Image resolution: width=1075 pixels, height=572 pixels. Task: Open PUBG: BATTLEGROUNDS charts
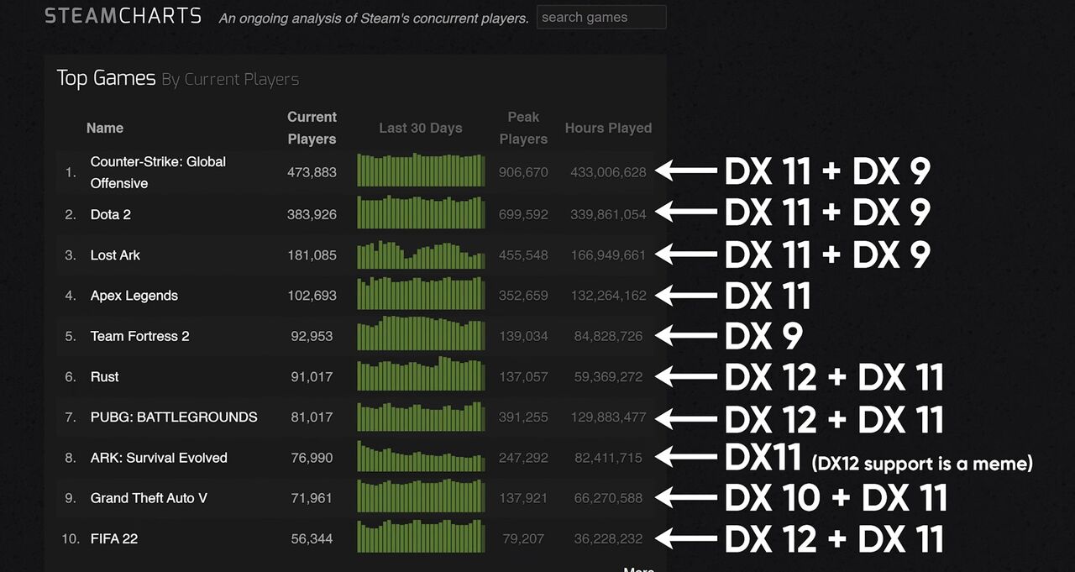174,417
